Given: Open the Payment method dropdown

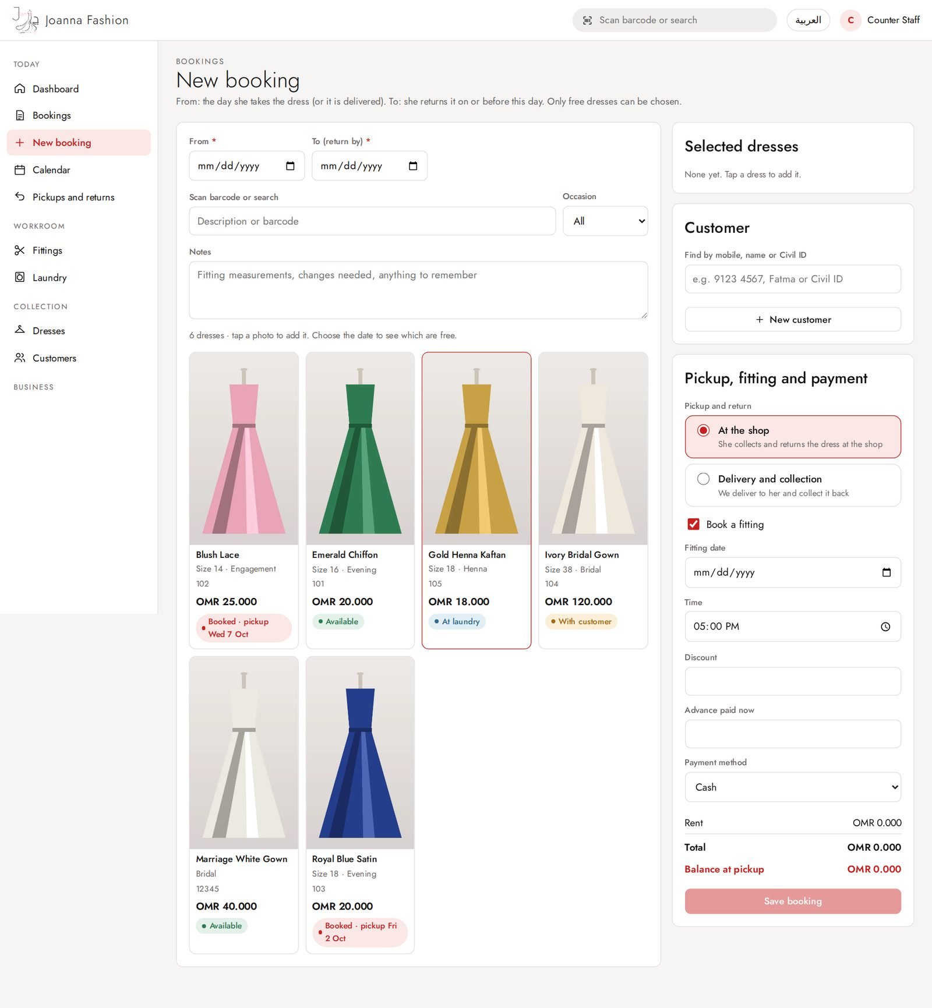Looking at the screenshot, I should point(793,787).
